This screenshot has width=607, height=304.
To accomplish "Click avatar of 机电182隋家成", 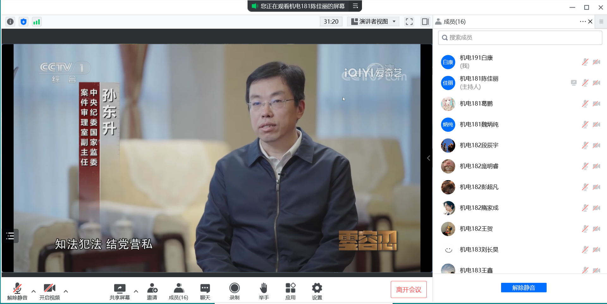I will 448,208.
